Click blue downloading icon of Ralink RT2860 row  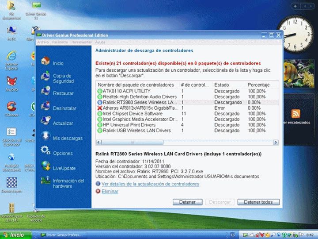(100, 102)
